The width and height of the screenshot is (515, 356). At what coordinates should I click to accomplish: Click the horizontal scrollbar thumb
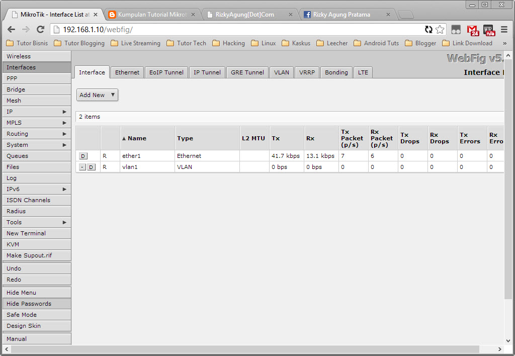coord(245,349)
